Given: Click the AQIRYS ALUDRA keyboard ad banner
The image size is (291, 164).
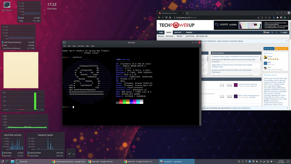Looking at the screenshot, I should click(x=251, y=25).
